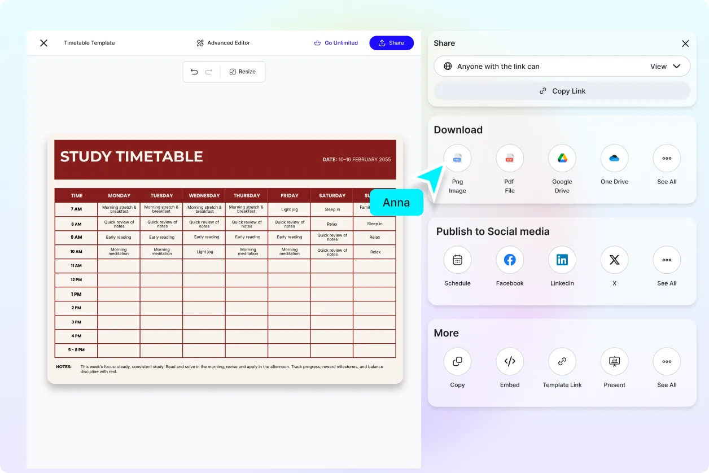The image size is (709, 473).
Task: Copy the design using the Copy icon
Action: point(457,361)
